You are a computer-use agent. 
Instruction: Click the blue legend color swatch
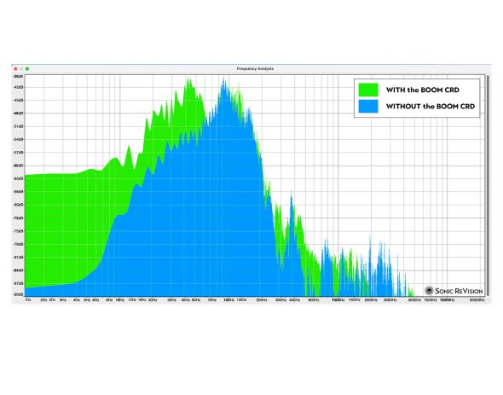pyautogui.click(x=368, y=107)
